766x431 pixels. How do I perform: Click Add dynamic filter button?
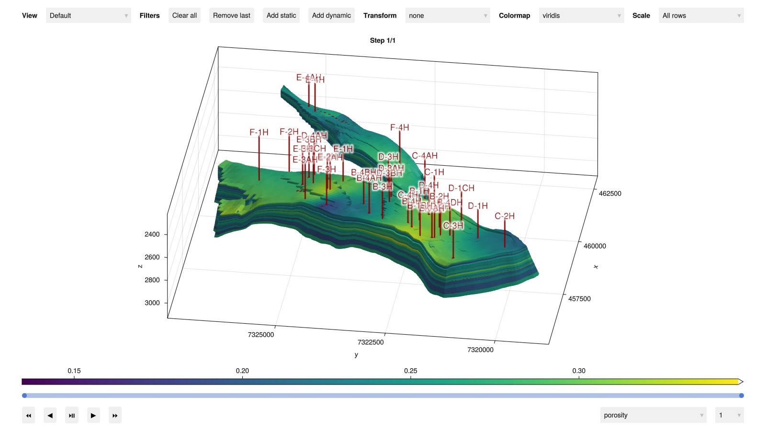(331, 15)
